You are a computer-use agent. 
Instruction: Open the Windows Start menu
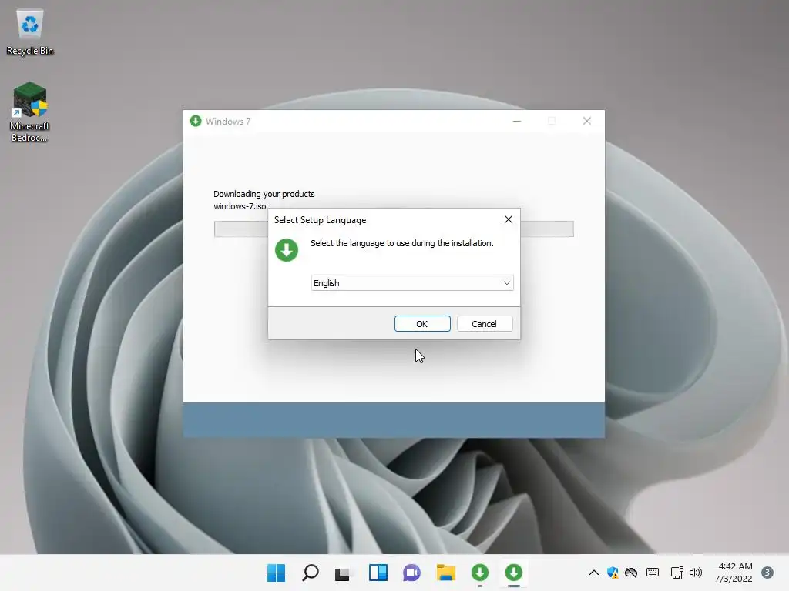pyautogui.click(x=276, y=573)
